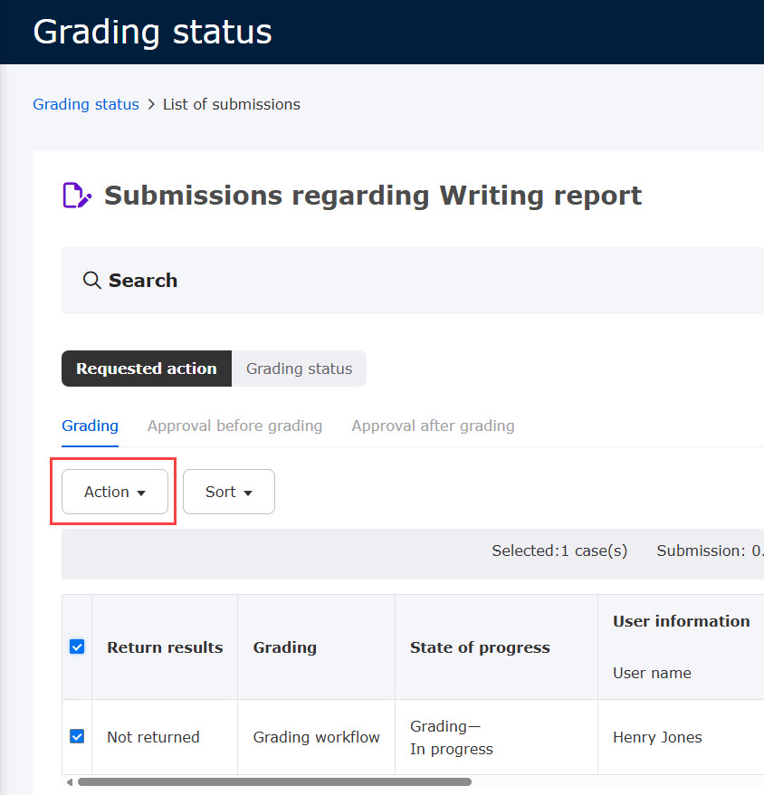Click the Return results column header
This screenshot has width=764, height=795.
[x=165, y=647]
